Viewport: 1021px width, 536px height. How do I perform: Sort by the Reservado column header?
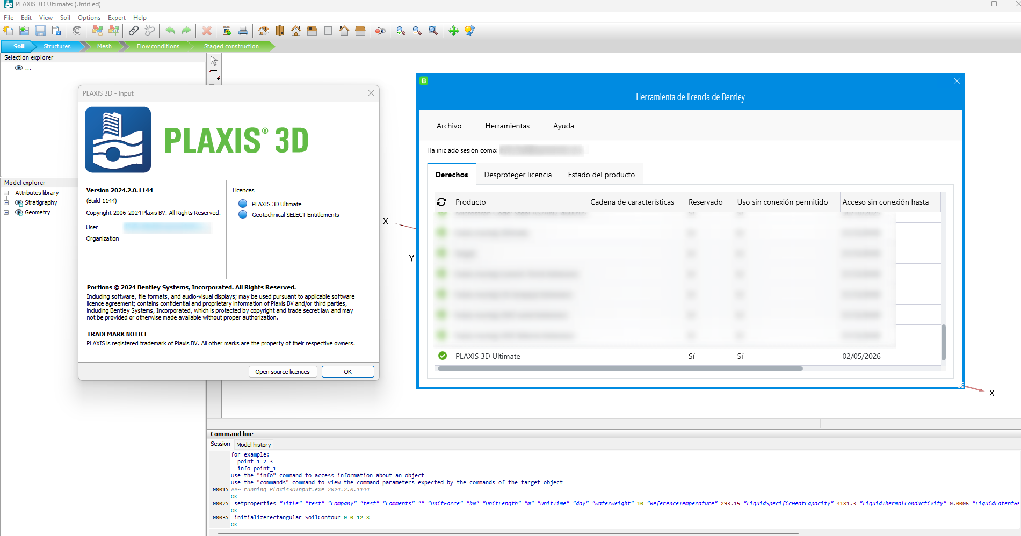(x=709, y=202)
